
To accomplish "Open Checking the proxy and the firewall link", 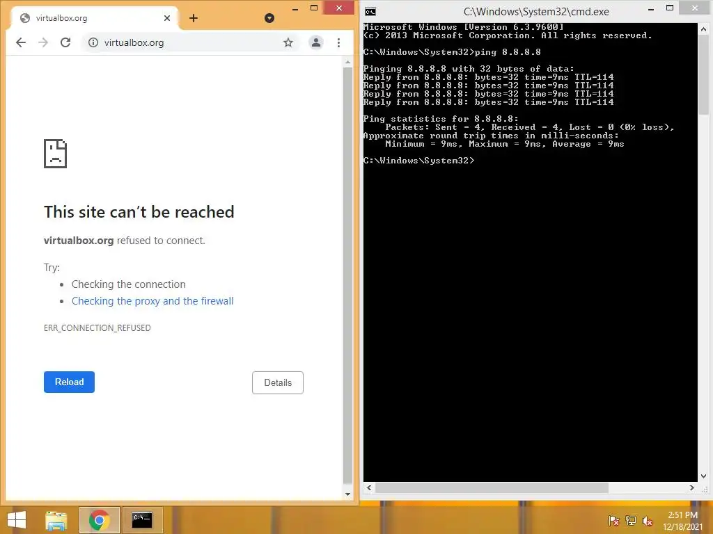I will [x=152, y=301].
